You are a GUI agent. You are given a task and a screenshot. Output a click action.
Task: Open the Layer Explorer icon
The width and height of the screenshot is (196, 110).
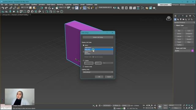click(126, 8)
